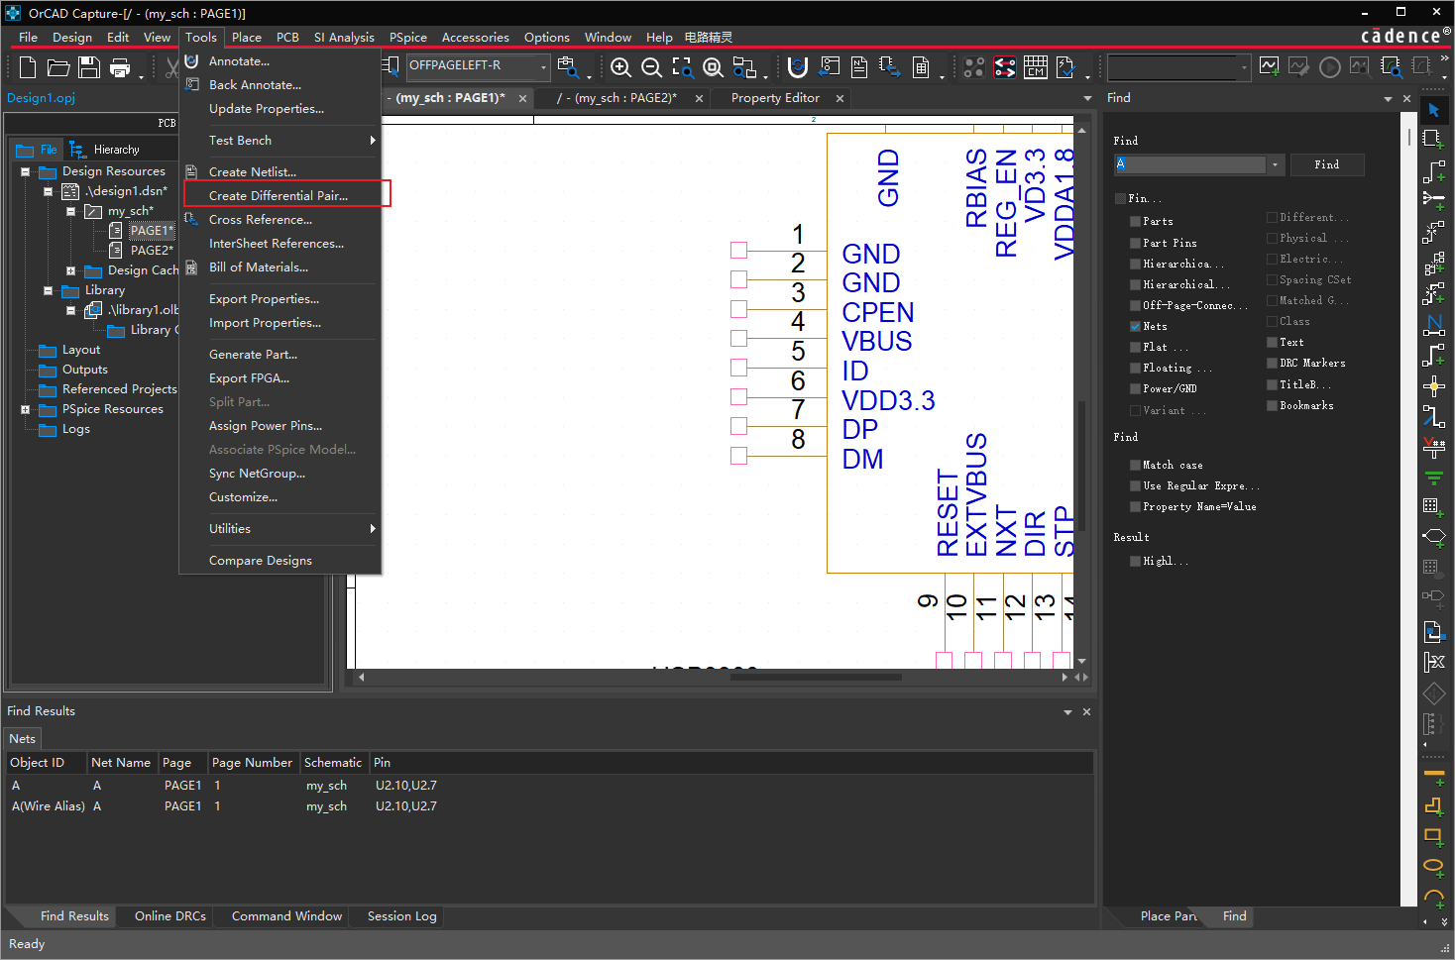
Task: Click the Save floppy-disk toolbar icon
Action: point(89,67)
